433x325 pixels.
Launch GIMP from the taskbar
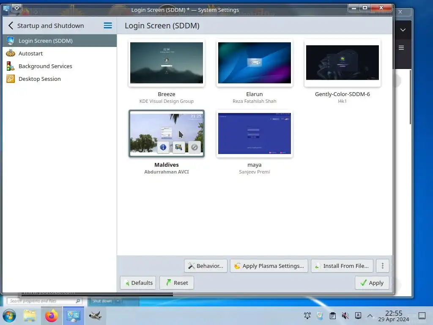(x=95, y=315)
